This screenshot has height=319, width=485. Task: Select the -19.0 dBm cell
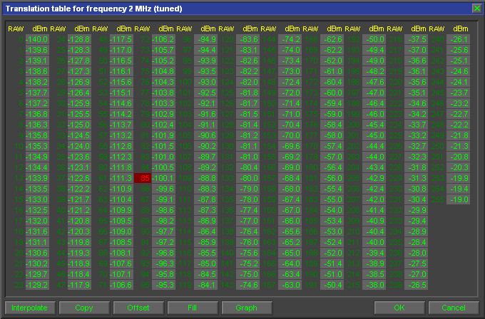click(457, 199)
